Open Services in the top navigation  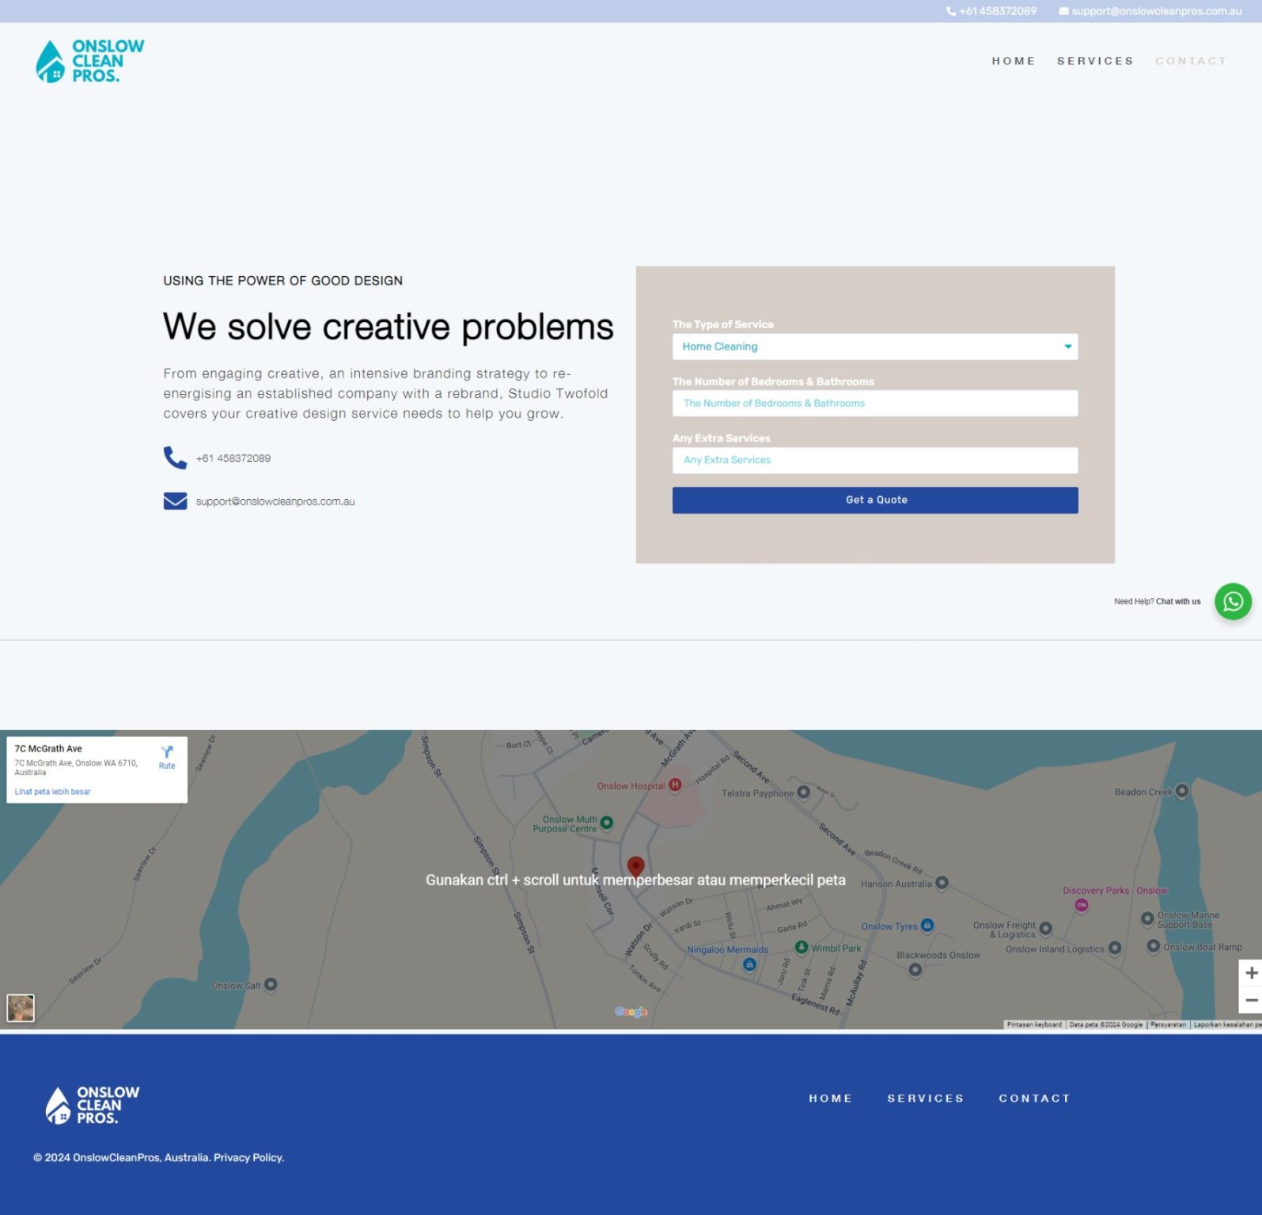click(x=1095, y=61)
